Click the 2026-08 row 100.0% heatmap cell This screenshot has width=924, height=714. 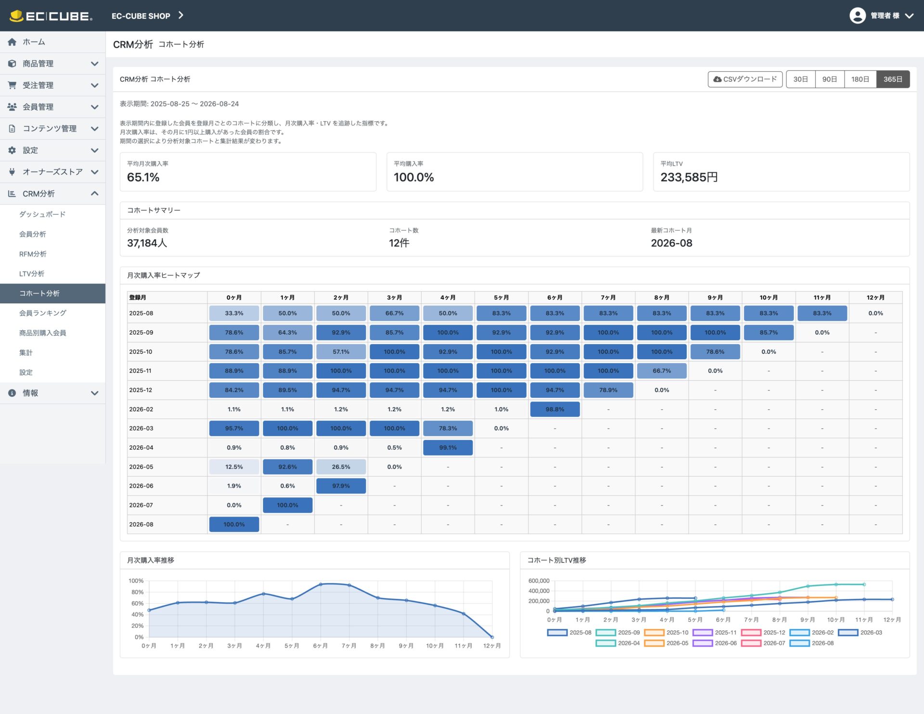234,524
